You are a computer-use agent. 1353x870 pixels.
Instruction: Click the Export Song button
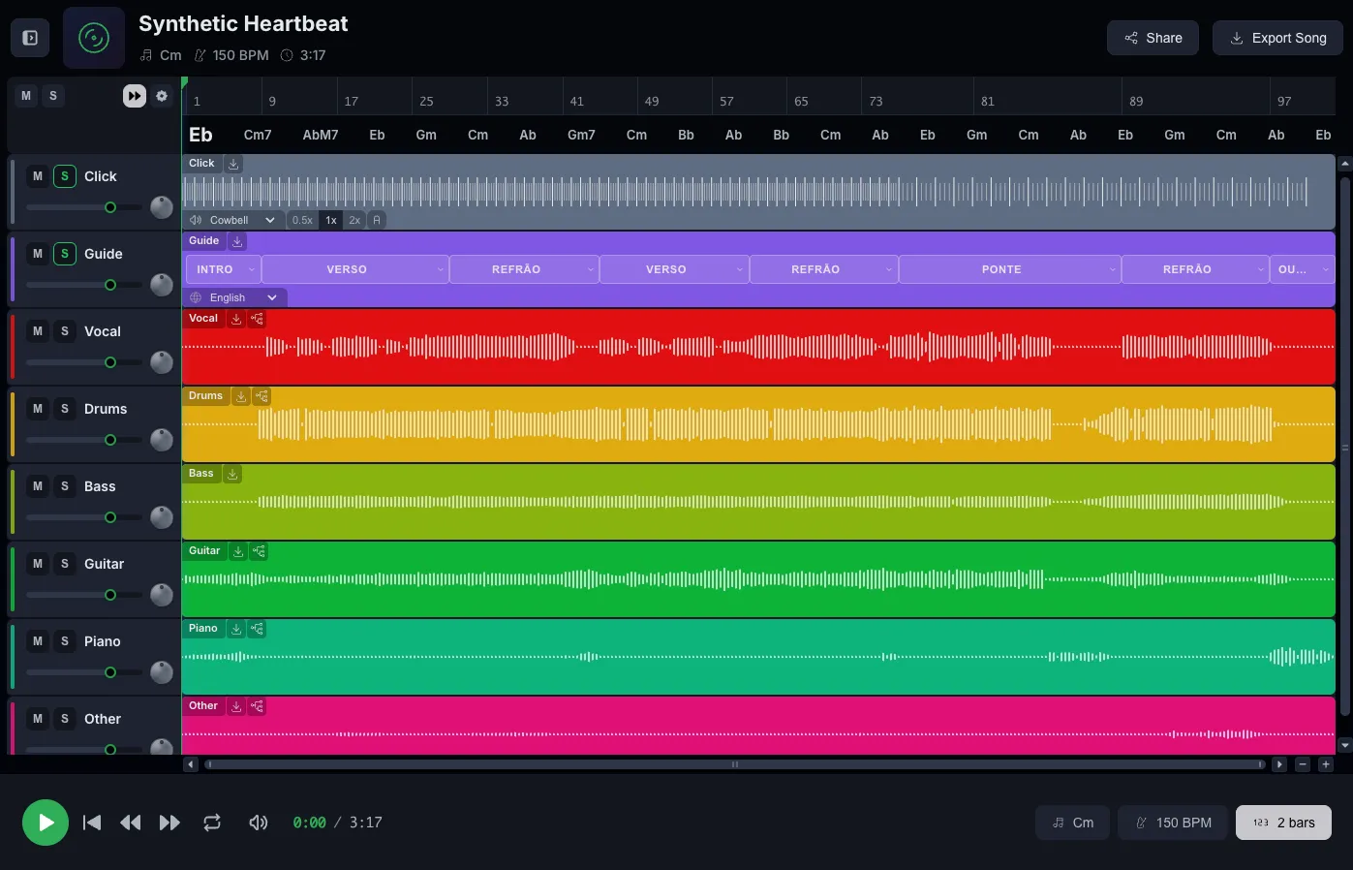1277,38
